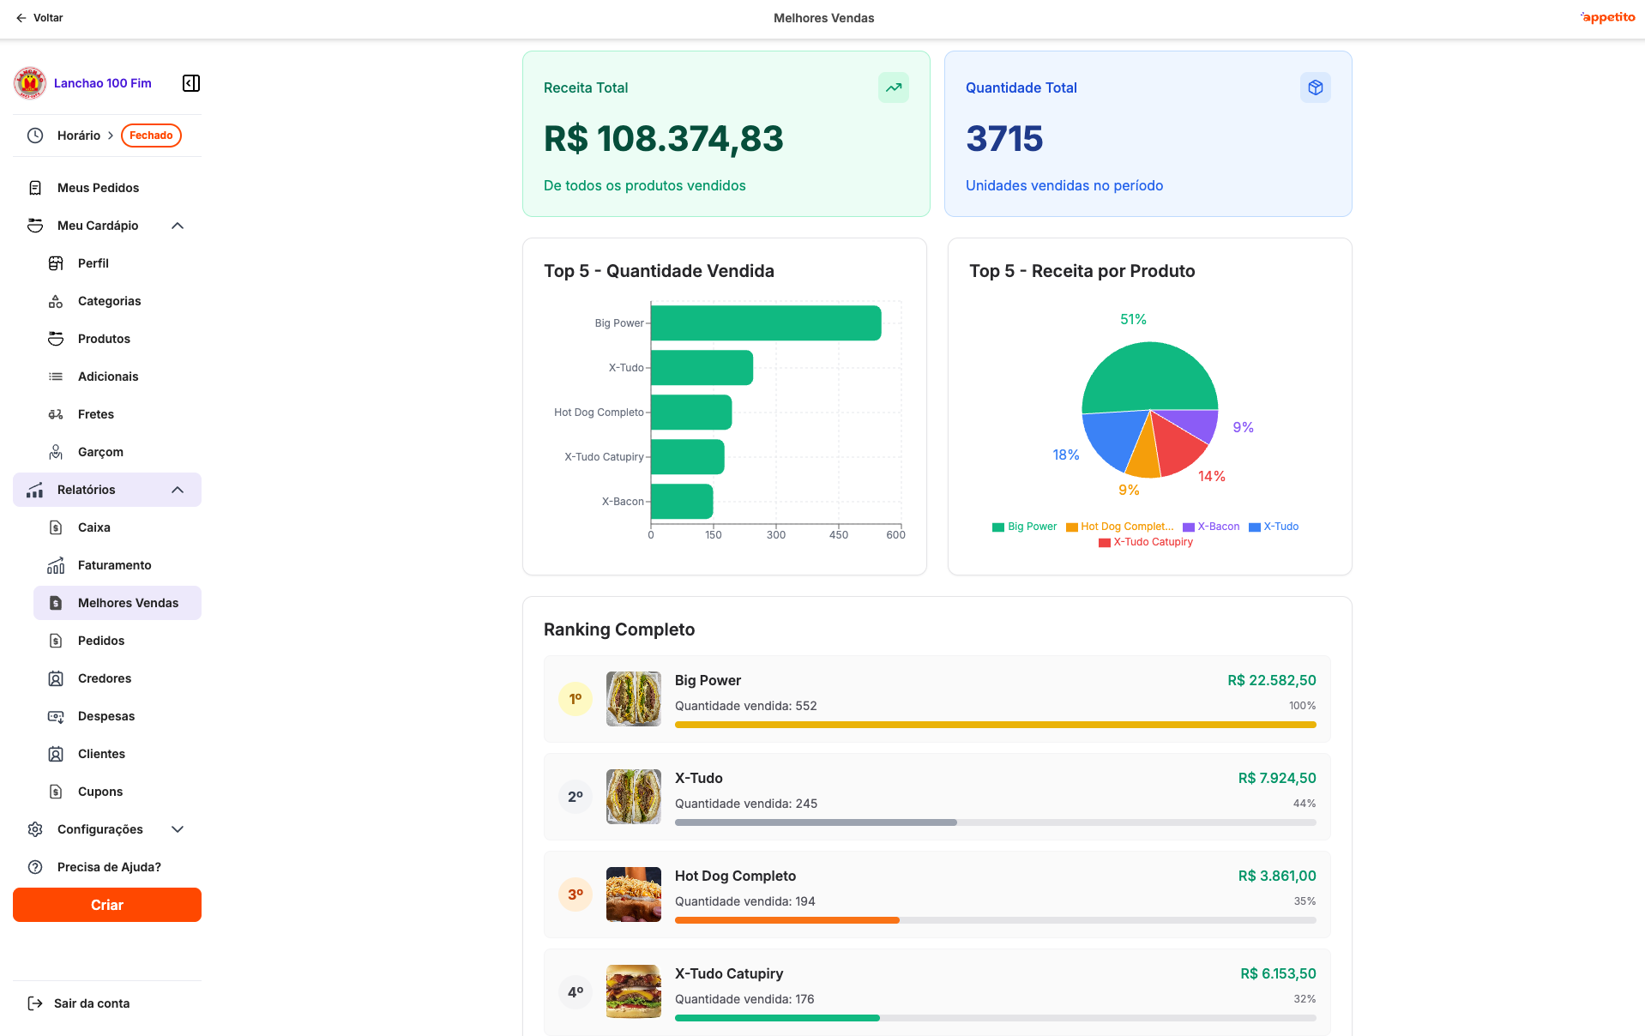Click Big Power green legend swatch
This screenshot has width=1645, height=1036.
point(998,527)
